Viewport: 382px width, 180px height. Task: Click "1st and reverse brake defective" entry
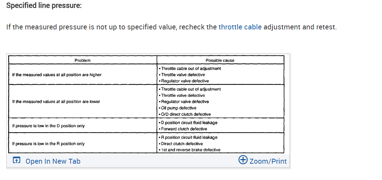191,150
